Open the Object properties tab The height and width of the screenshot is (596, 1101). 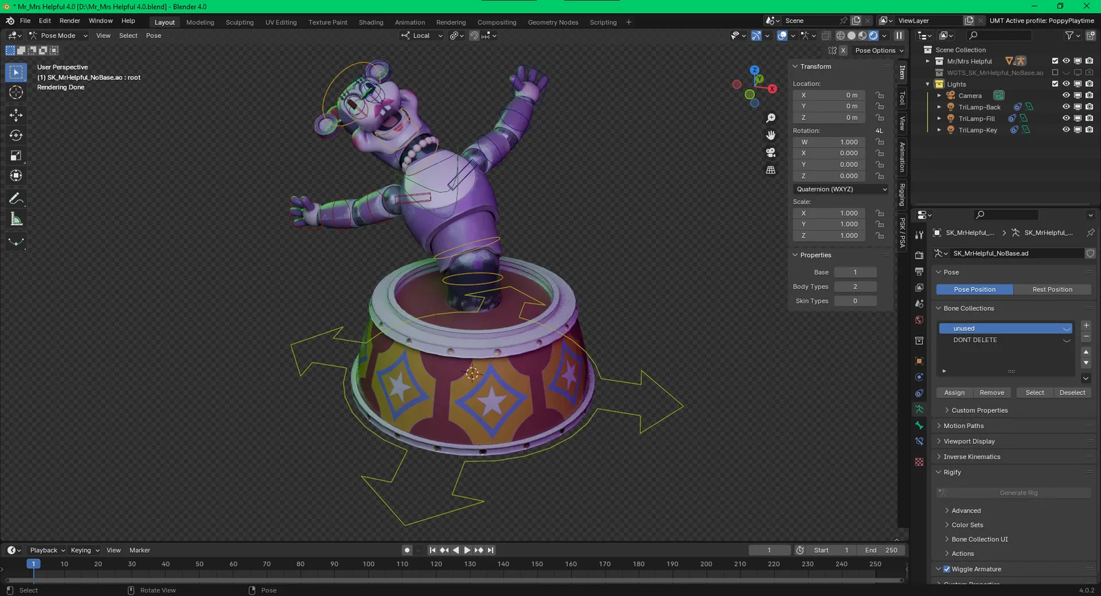pyautogui.click(x=919, y=361)
